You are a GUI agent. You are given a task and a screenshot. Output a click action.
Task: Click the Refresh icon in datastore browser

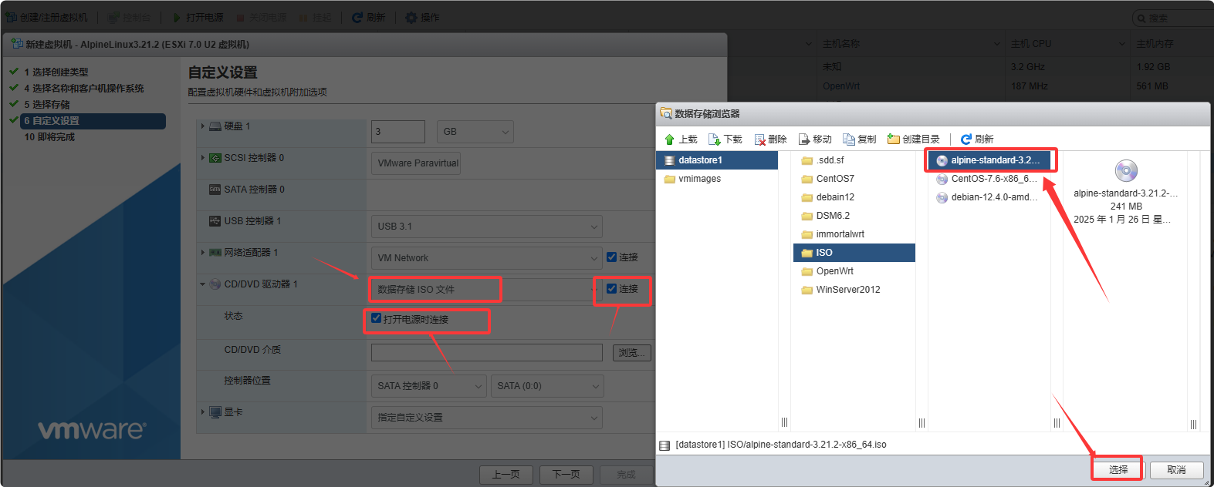pyautogui.click(x=966, y=139)
